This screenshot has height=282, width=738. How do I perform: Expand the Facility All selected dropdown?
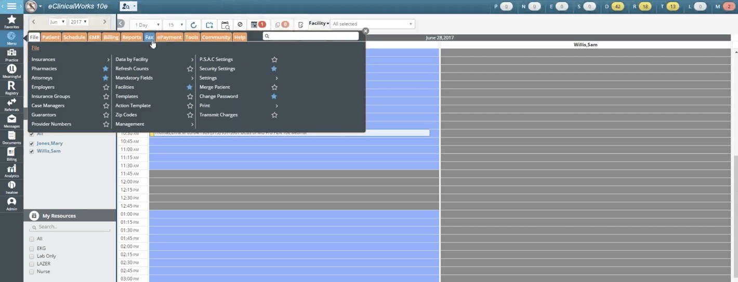click(x=372, y=24)
